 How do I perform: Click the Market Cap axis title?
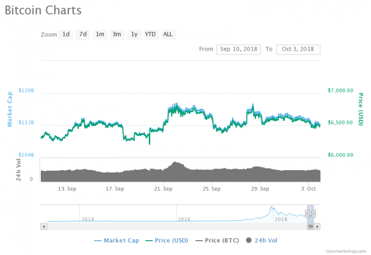pyautogui.click(x=10, y=109)
